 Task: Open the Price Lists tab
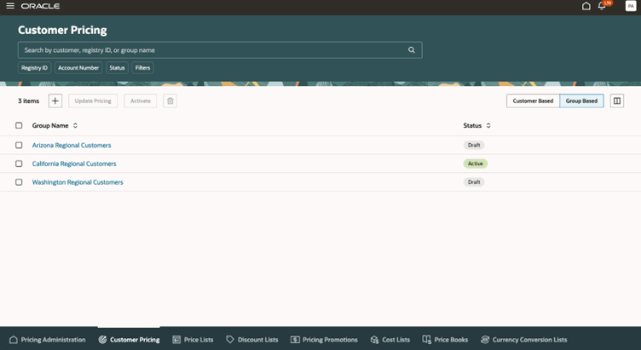tap(193, 340)
